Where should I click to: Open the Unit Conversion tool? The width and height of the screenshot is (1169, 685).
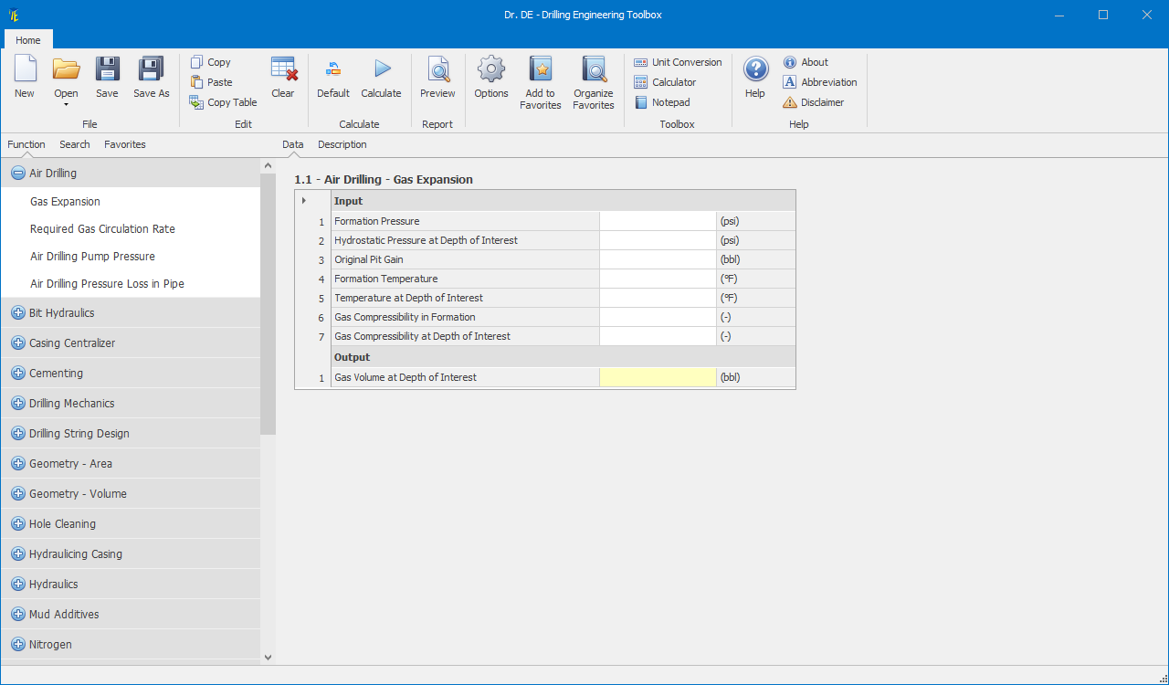click(x=678, y=62)
